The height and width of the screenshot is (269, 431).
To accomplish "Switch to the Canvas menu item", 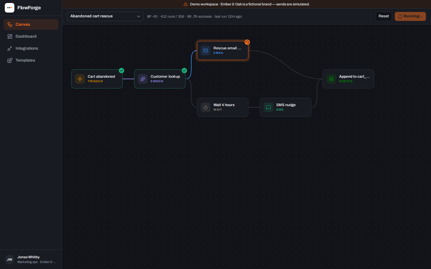I will coord(31,25).
